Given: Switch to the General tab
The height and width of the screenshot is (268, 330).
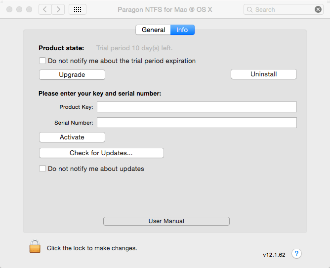Looking at the screenshot, I should click(x=153, y=30).
